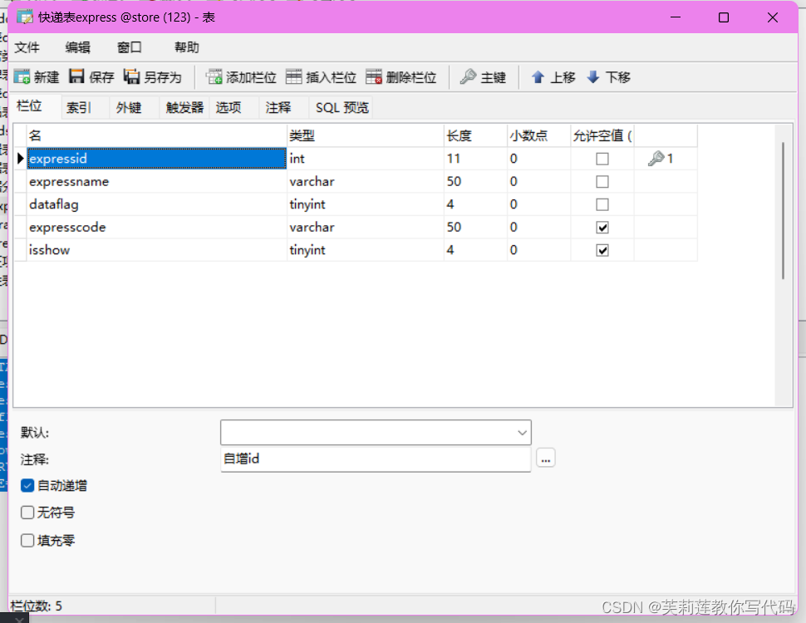Click the field grid vertical scrollbar
806x623 pixels.
[x=783, y=211]
